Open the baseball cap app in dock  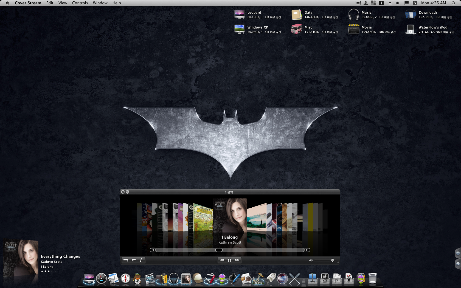(198, 278)
